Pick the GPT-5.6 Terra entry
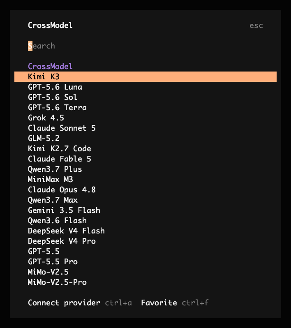The image size is (291, 328). tap(145, 107)
